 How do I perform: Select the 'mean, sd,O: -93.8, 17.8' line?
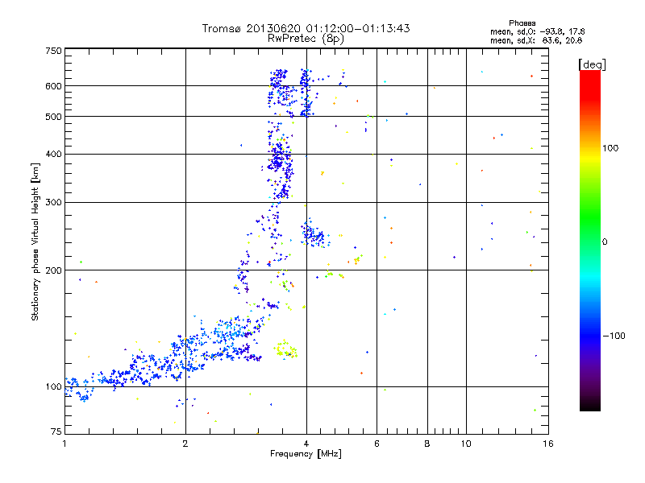click(x=537, y=31)
